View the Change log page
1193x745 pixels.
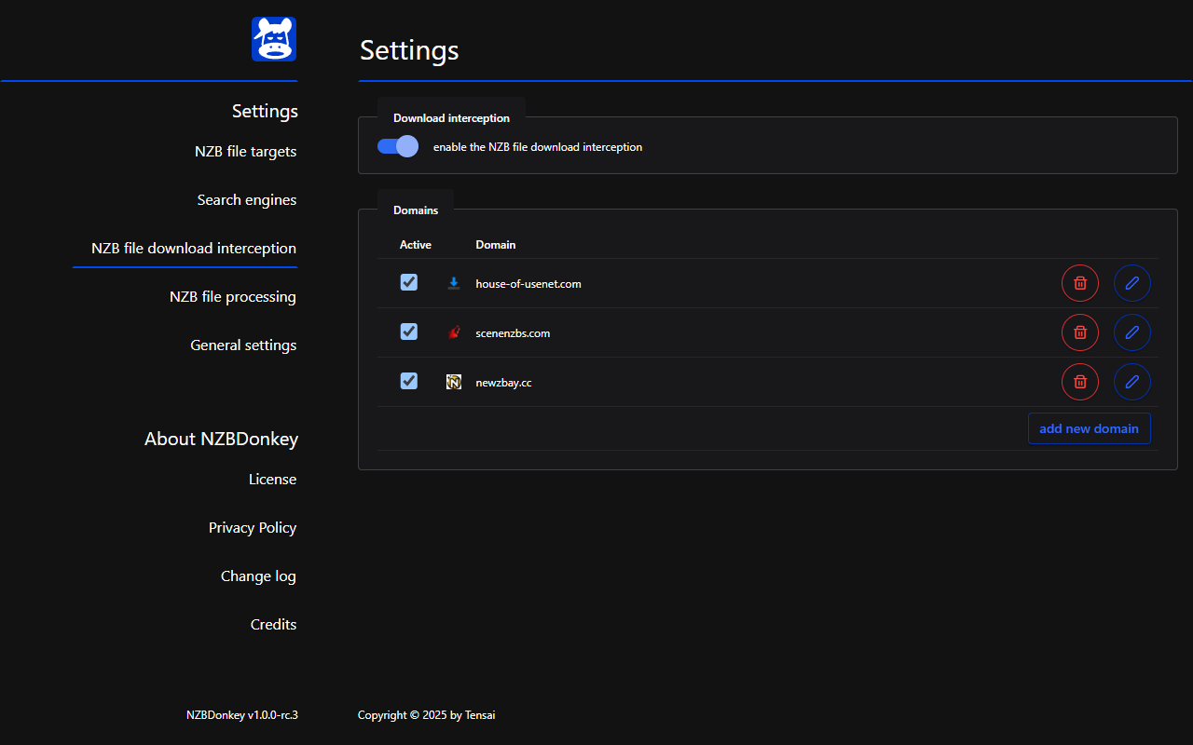pos(258,576)
